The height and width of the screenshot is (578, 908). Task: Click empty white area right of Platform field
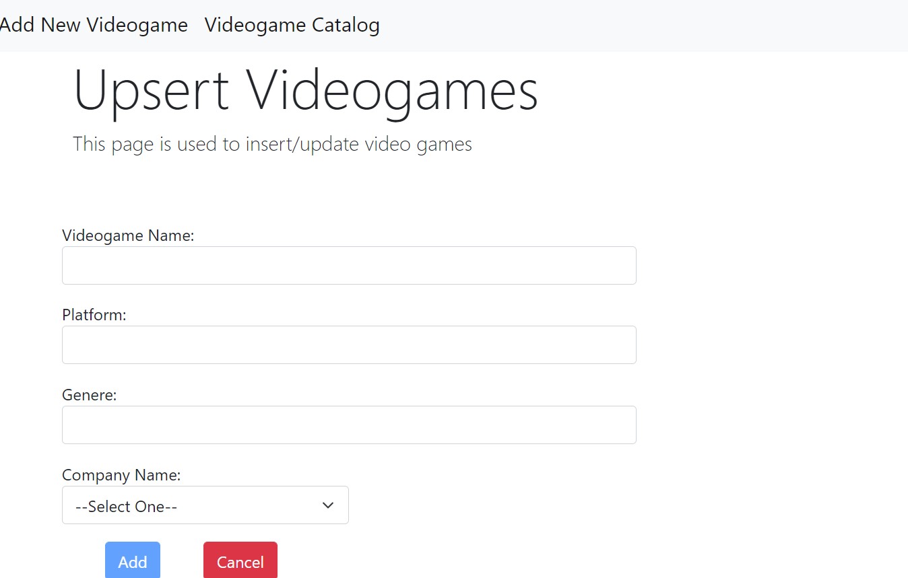click(x=768, y=345)
